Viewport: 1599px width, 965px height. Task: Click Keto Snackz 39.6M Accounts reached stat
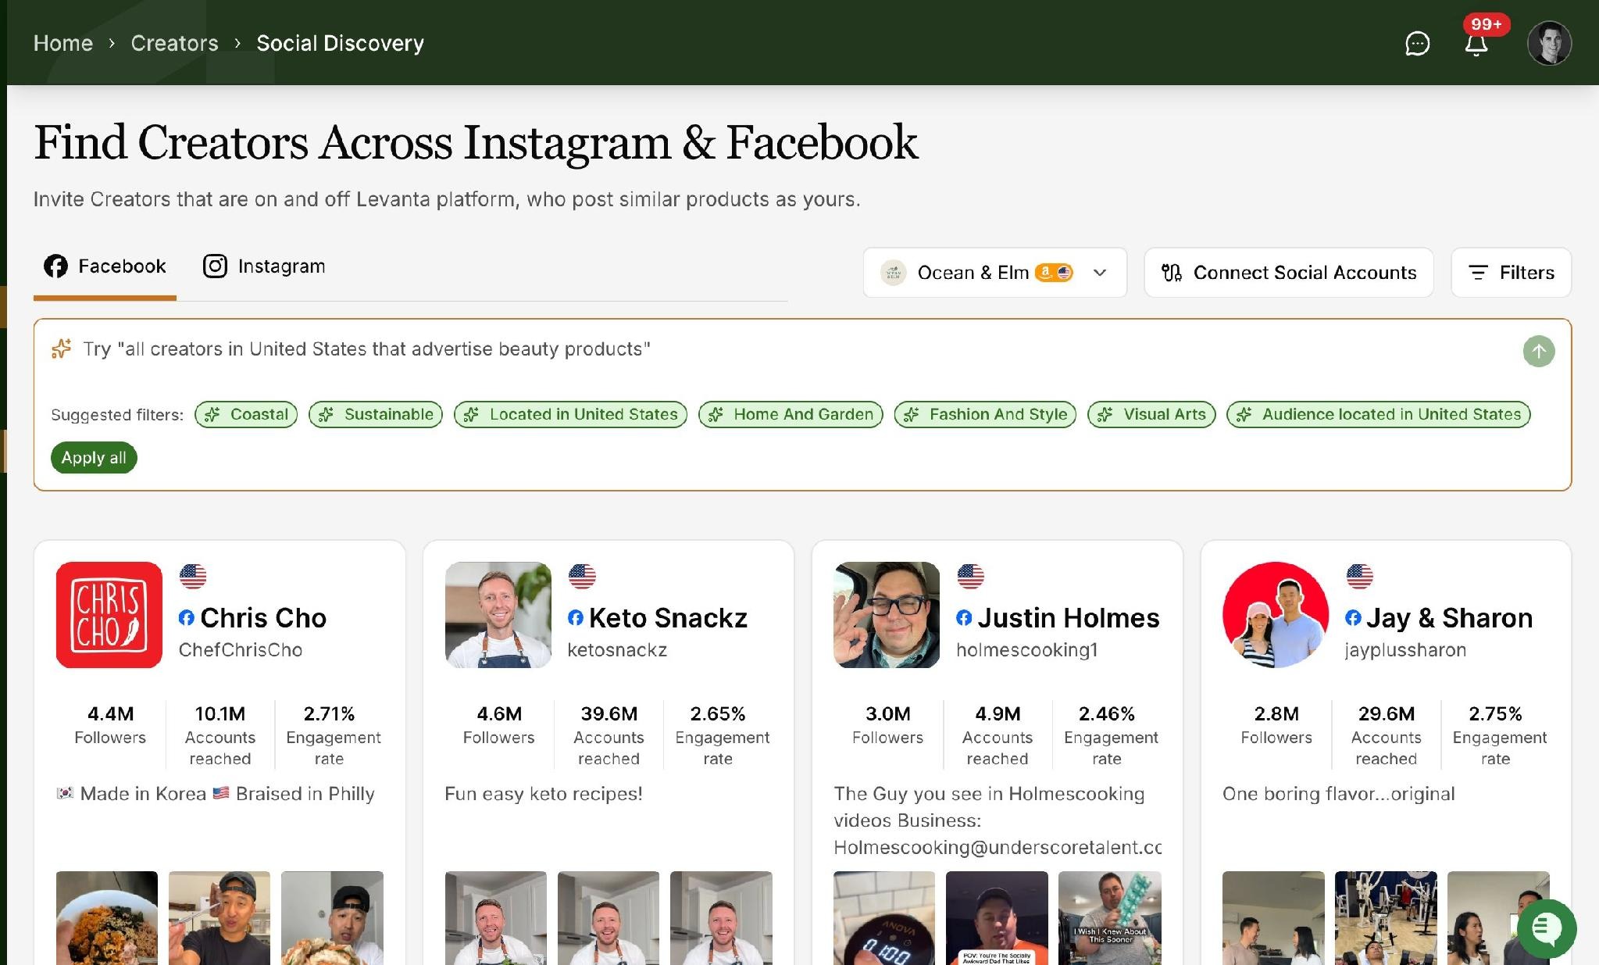[609, 735]
